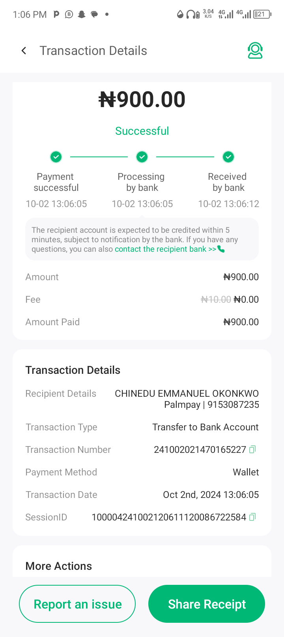The image size is (284, 637).
Task: Tap the Transaction Details page title
Action: 93,51
